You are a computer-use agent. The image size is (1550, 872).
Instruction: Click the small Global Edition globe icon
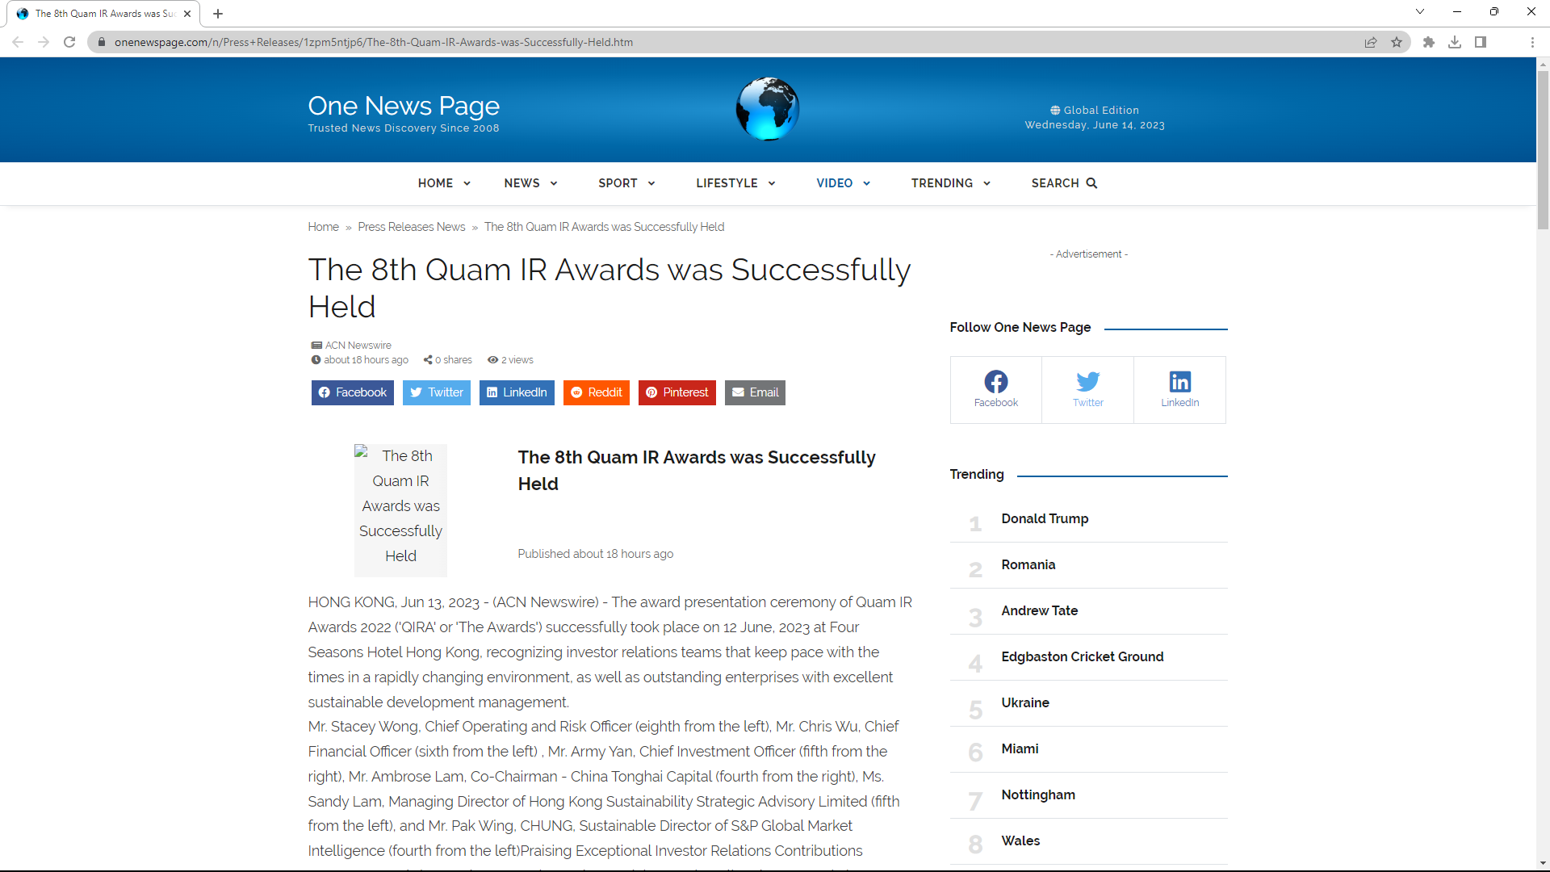(x=1055, y=111)
